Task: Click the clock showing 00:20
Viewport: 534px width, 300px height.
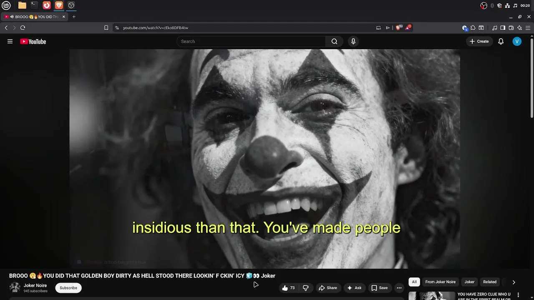Action: [525, 5]
